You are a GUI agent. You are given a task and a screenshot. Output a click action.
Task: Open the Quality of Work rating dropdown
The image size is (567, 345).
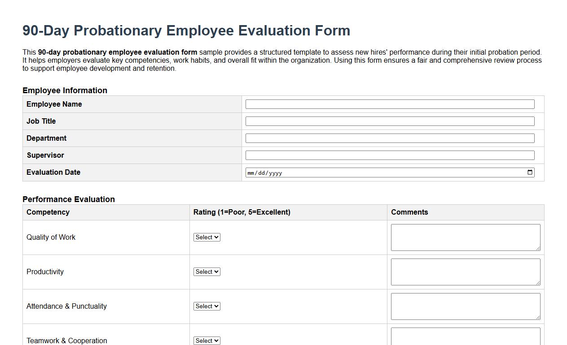pos(207,237)
